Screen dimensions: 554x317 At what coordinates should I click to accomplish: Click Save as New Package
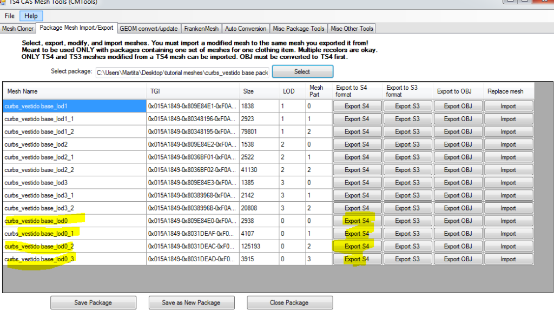coord(192,302)
